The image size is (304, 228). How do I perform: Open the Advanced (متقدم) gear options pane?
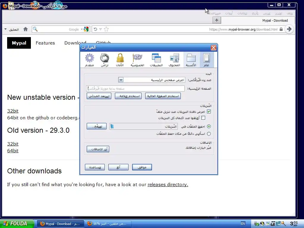click(x=89, y=60)
